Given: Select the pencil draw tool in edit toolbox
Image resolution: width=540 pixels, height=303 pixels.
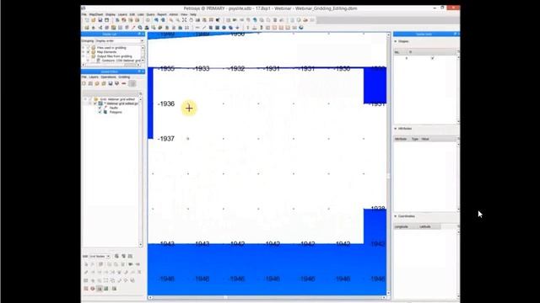Looking at the screenshot, I should coord(86,272).
